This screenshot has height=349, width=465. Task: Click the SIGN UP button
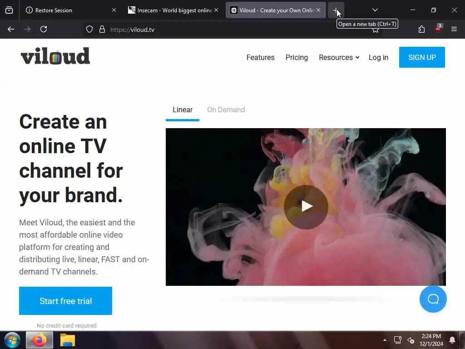[422, 57]
